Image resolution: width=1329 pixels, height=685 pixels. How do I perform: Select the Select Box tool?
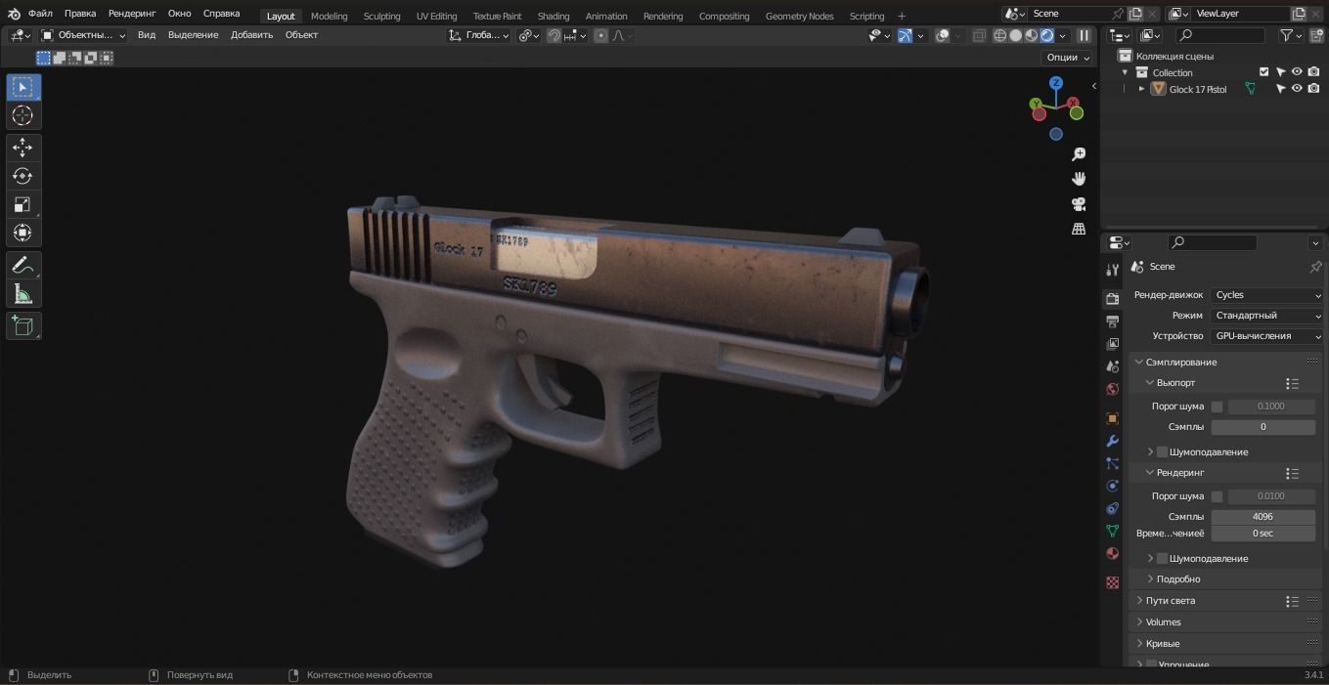click(23, 87)
